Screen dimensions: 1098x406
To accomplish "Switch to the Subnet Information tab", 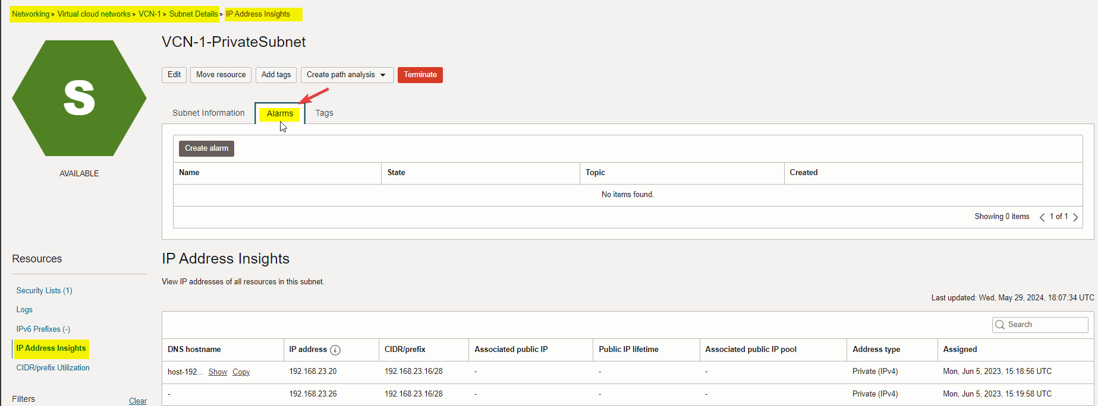I will pos(208,113).
